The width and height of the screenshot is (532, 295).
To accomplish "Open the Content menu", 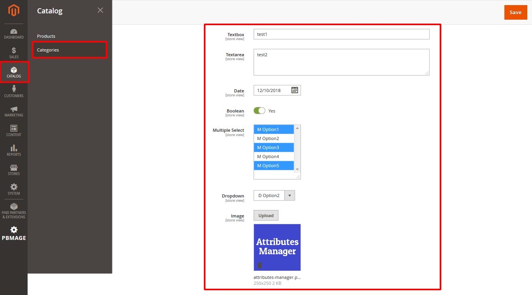I will [14, 131].
